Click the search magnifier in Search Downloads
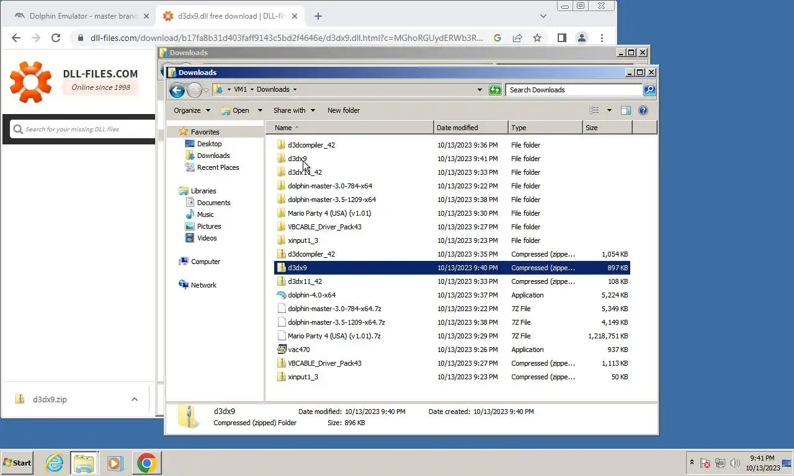The width and height of the screenshot is (794, 476). pyautogui.click(x=649, y=90)
